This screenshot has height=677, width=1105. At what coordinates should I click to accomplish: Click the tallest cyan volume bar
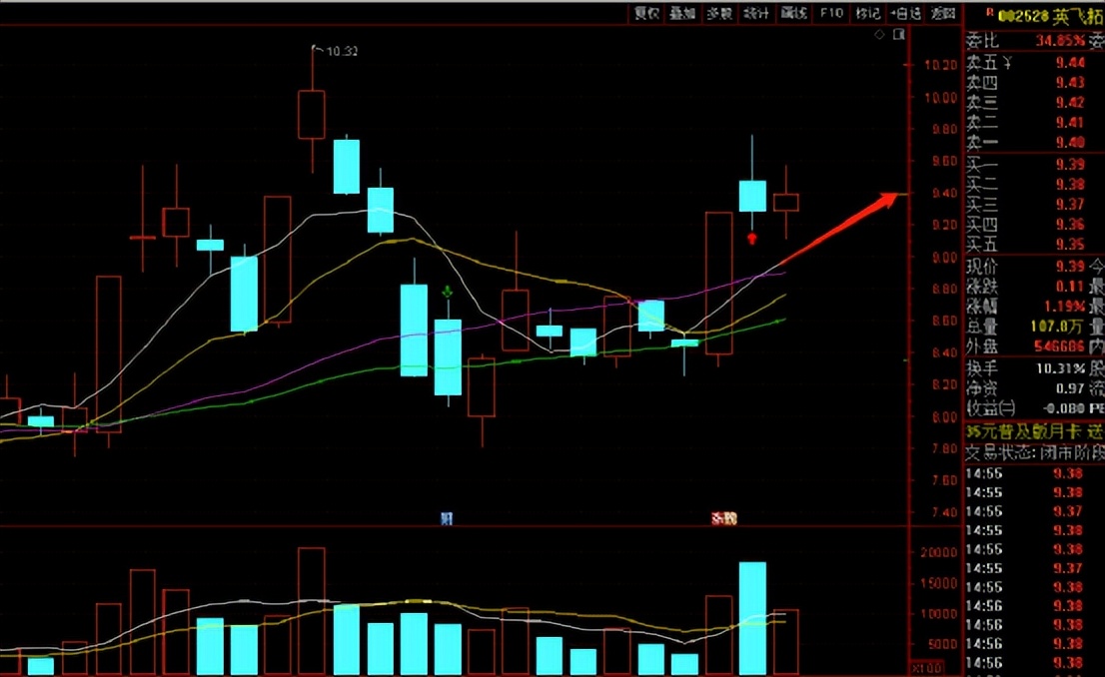pos(752,618)
